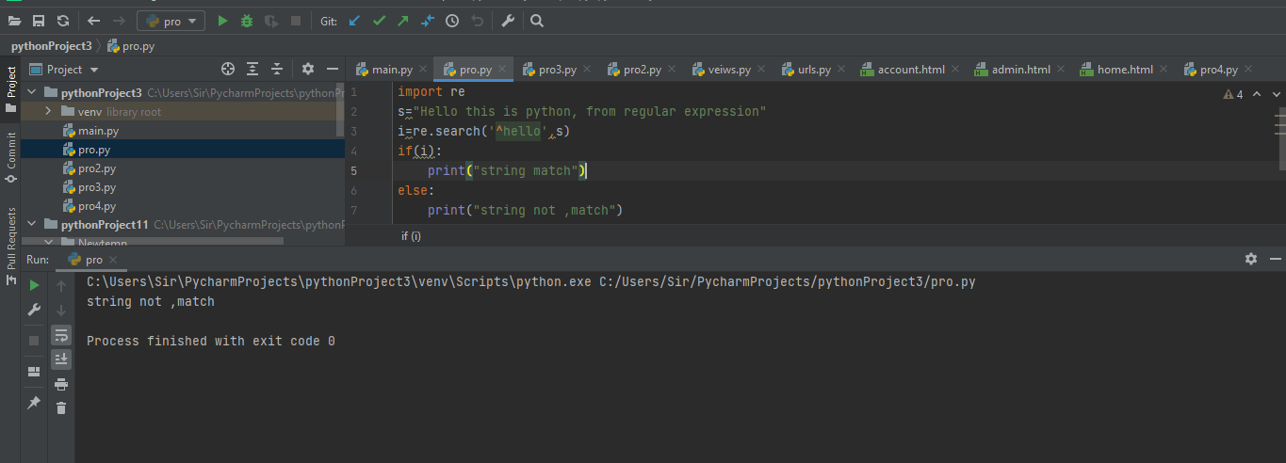Open the pro run configuration dropdown
1286x463 pixels.
[x=171, y=21]
